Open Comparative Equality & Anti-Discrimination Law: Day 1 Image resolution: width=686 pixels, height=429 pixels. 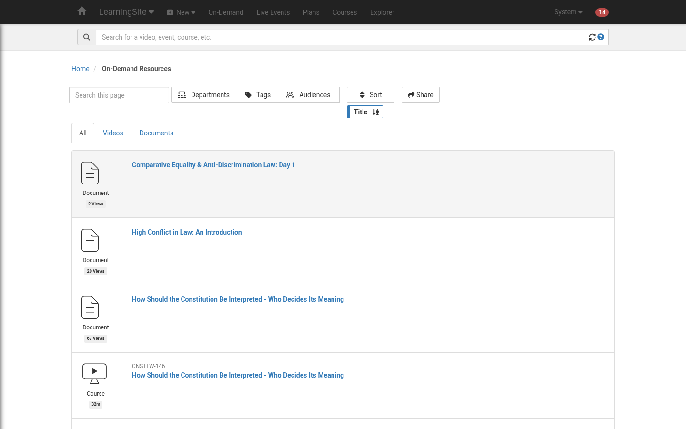click(213, 165)
